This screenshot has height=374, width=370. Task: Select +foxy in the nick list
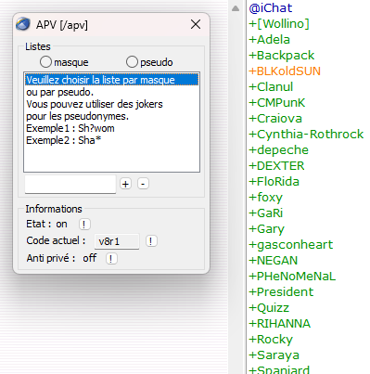point(265,198)
